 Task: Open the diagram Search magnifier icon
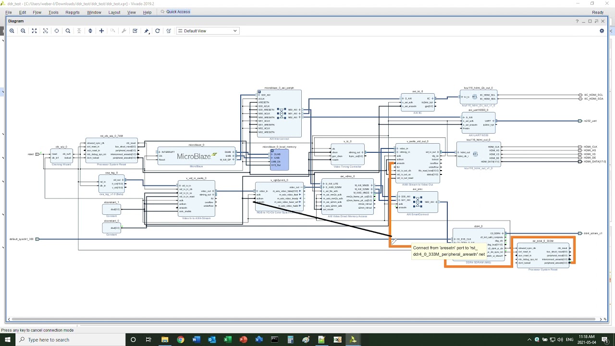point(68,31)
